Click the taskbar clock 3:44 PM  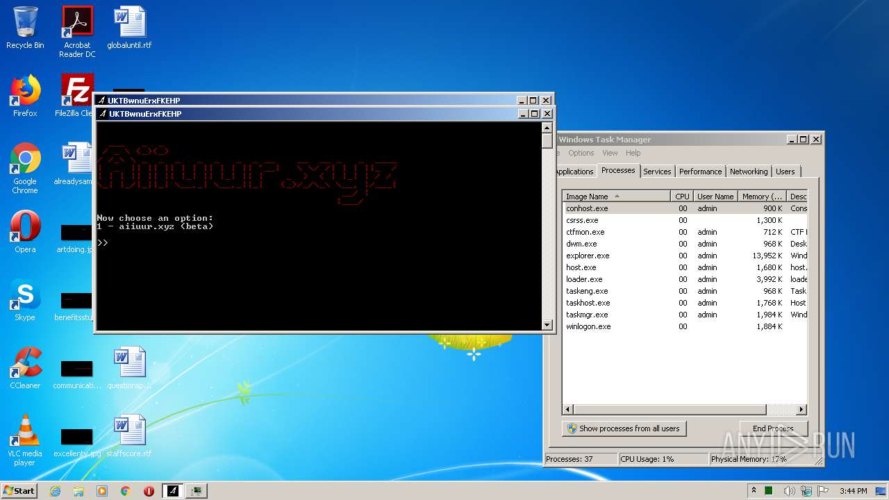click(x=853, y=491)
